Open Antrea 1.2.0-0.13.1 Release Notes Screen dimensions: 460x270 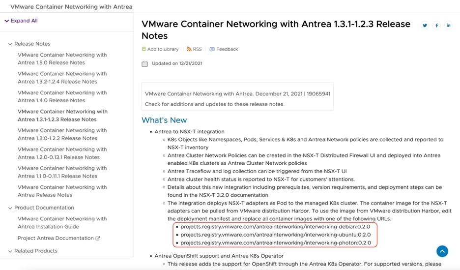click(62, 153)
